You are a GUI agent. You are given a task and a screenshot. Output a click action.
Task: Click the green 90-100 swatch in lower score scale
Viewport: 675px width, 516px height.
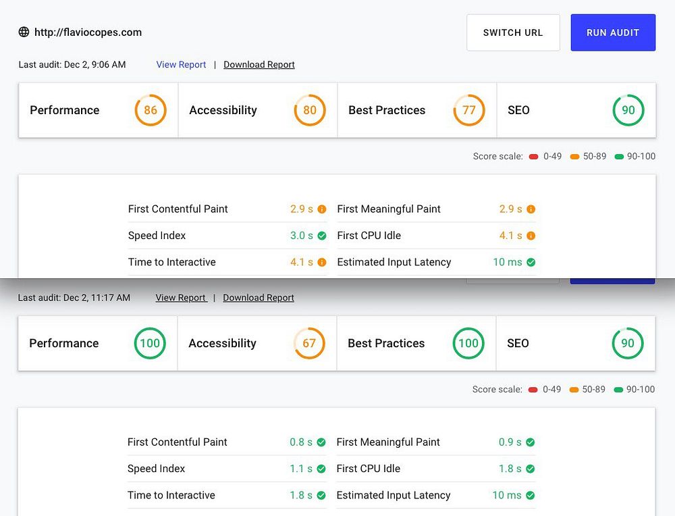(619, 390)
